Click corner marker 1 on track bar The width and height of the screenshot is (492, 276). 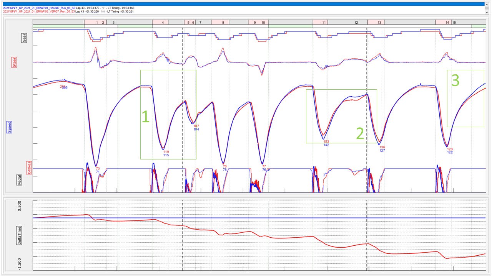click(97, 23)
